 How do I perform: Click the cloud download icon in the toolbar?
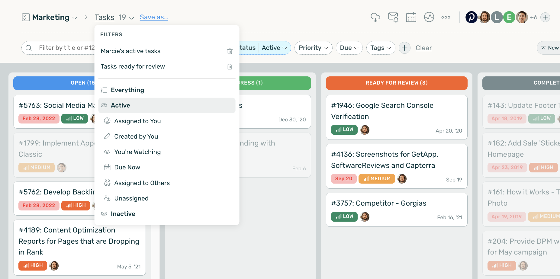point(375,18)
